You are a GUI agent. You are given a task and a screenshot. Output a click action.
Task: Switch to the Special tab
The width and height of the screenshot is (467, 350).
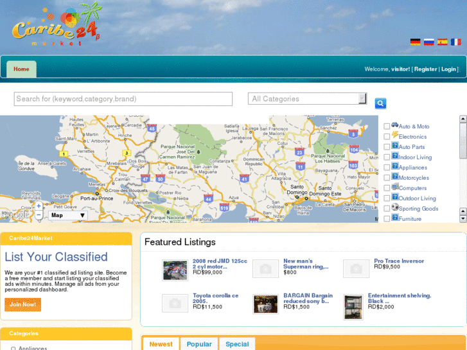[x=237, y=344]
